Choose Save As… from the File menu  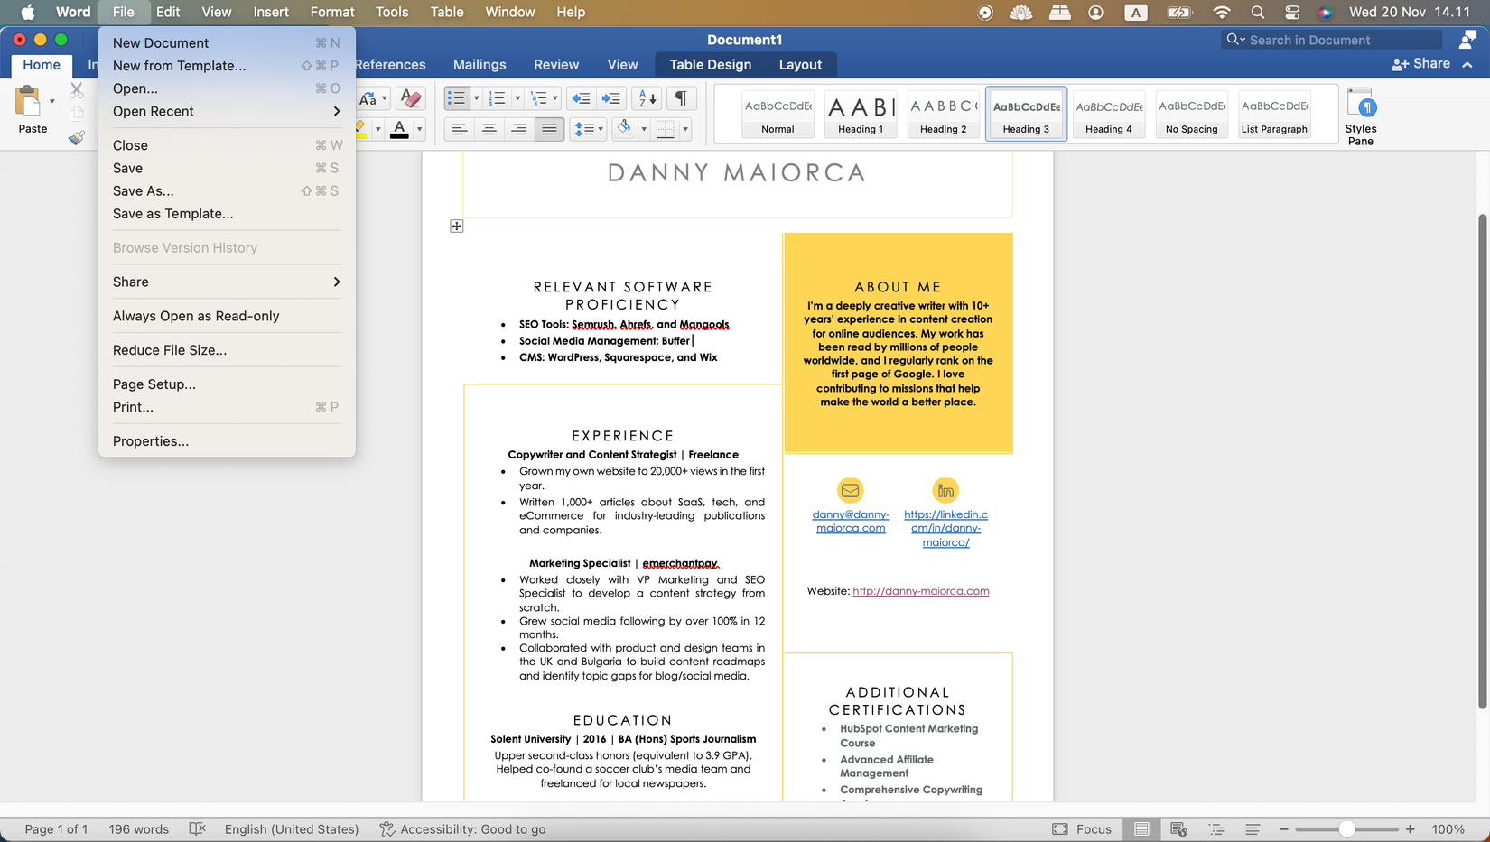pos(144,191)
